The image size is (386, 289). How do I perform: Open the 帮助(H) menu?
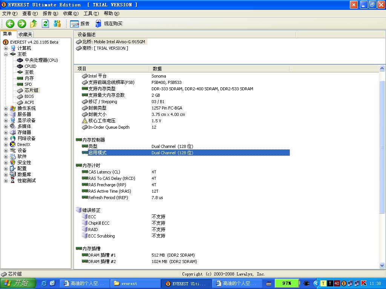(x=112, y=13)
